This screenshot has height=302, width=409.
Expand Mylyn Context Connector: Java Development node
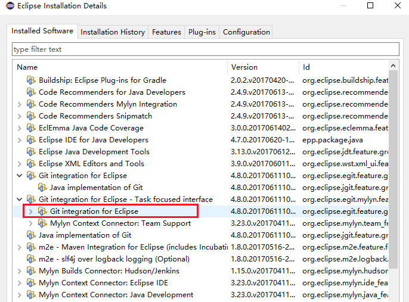coord(19,295)
